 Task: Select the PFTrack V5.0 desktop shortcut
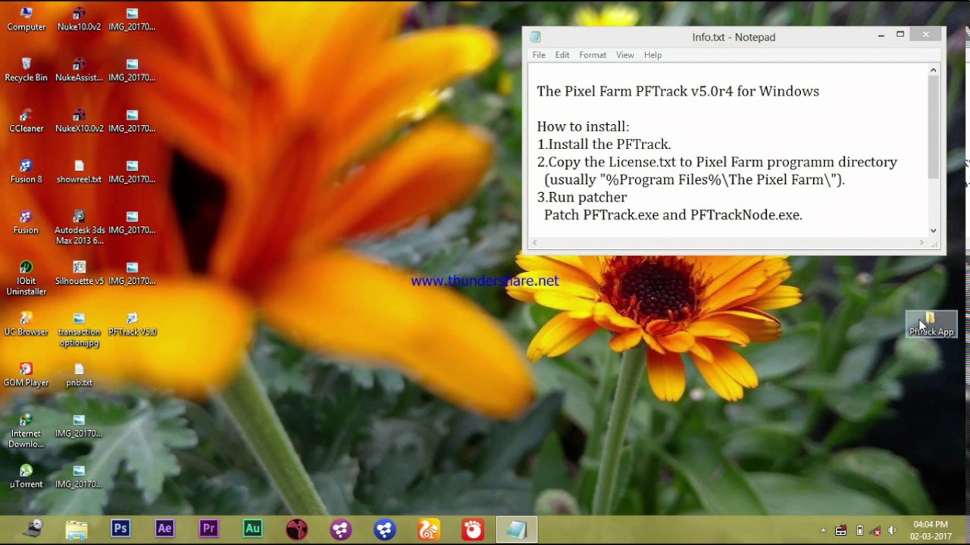click(x=132, y=324)
